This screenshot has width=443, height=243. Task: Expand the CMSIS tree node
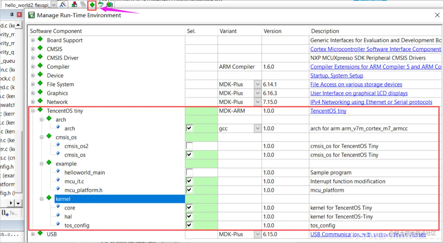[x=33, y=49]
